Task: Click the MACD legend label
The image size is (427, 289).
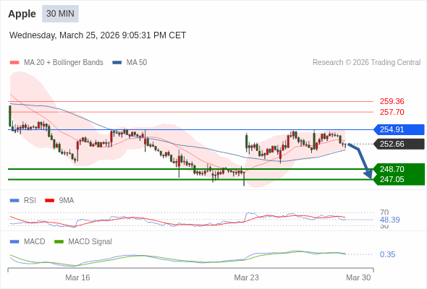Action: click(35, 242)
